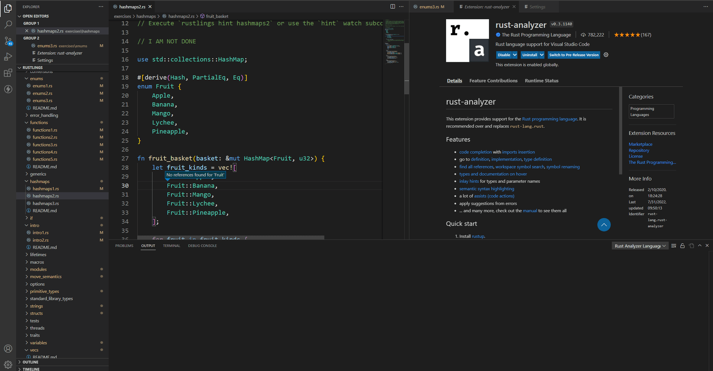Open the Run and Debug view
The height and width of the screenshot is (371, 713).
coord(8,57)
